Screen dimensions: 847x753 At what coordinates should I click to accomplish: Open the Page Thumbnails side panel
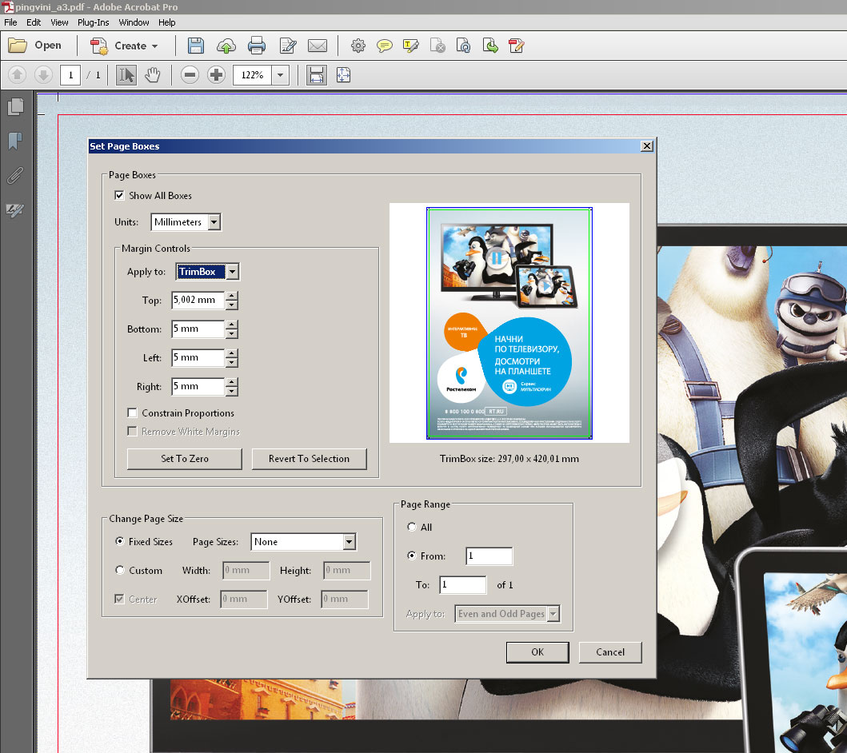click(x=16, y=106)
